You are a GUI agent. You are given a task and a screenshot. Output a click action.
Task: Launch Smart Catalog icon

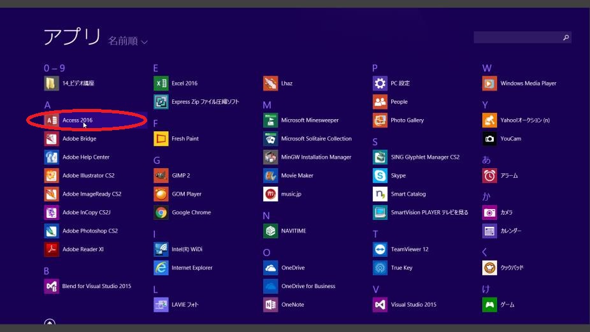380,194
